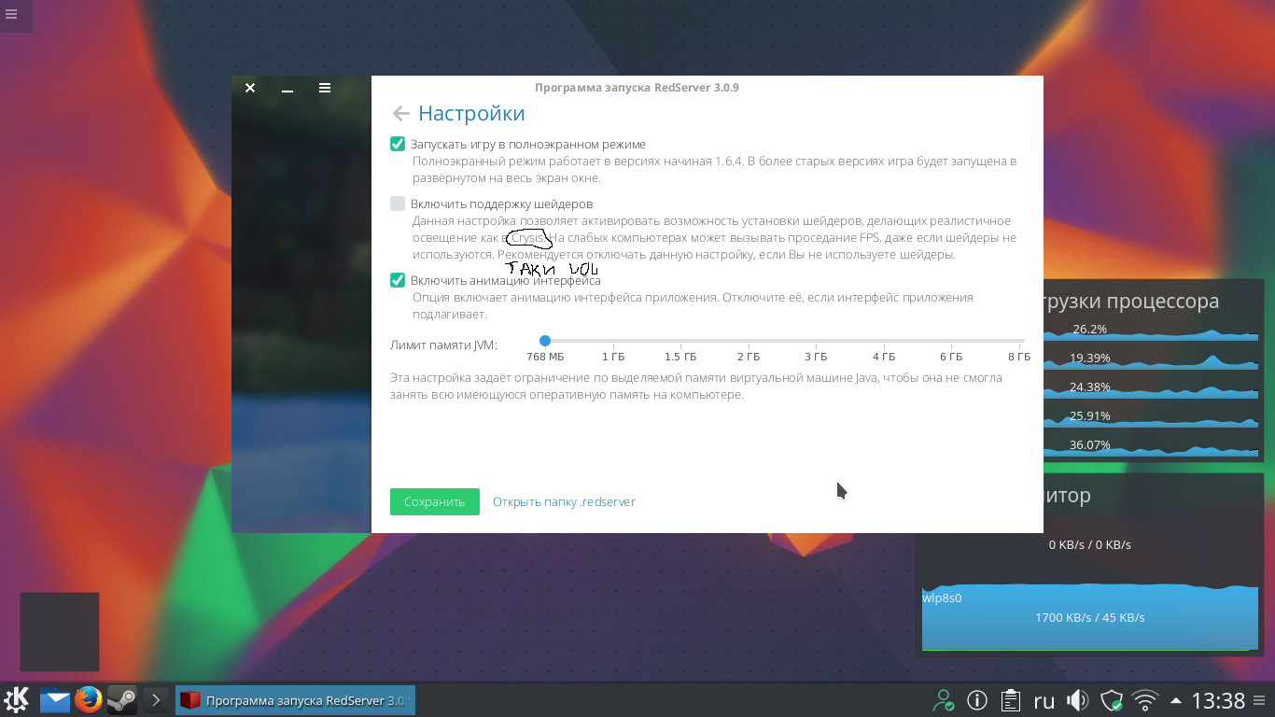Image resolution: width=1275 pixels, height=717 pixels.
Task: Launch Firefox from the taskbar
Action: [x=89, y=699]
